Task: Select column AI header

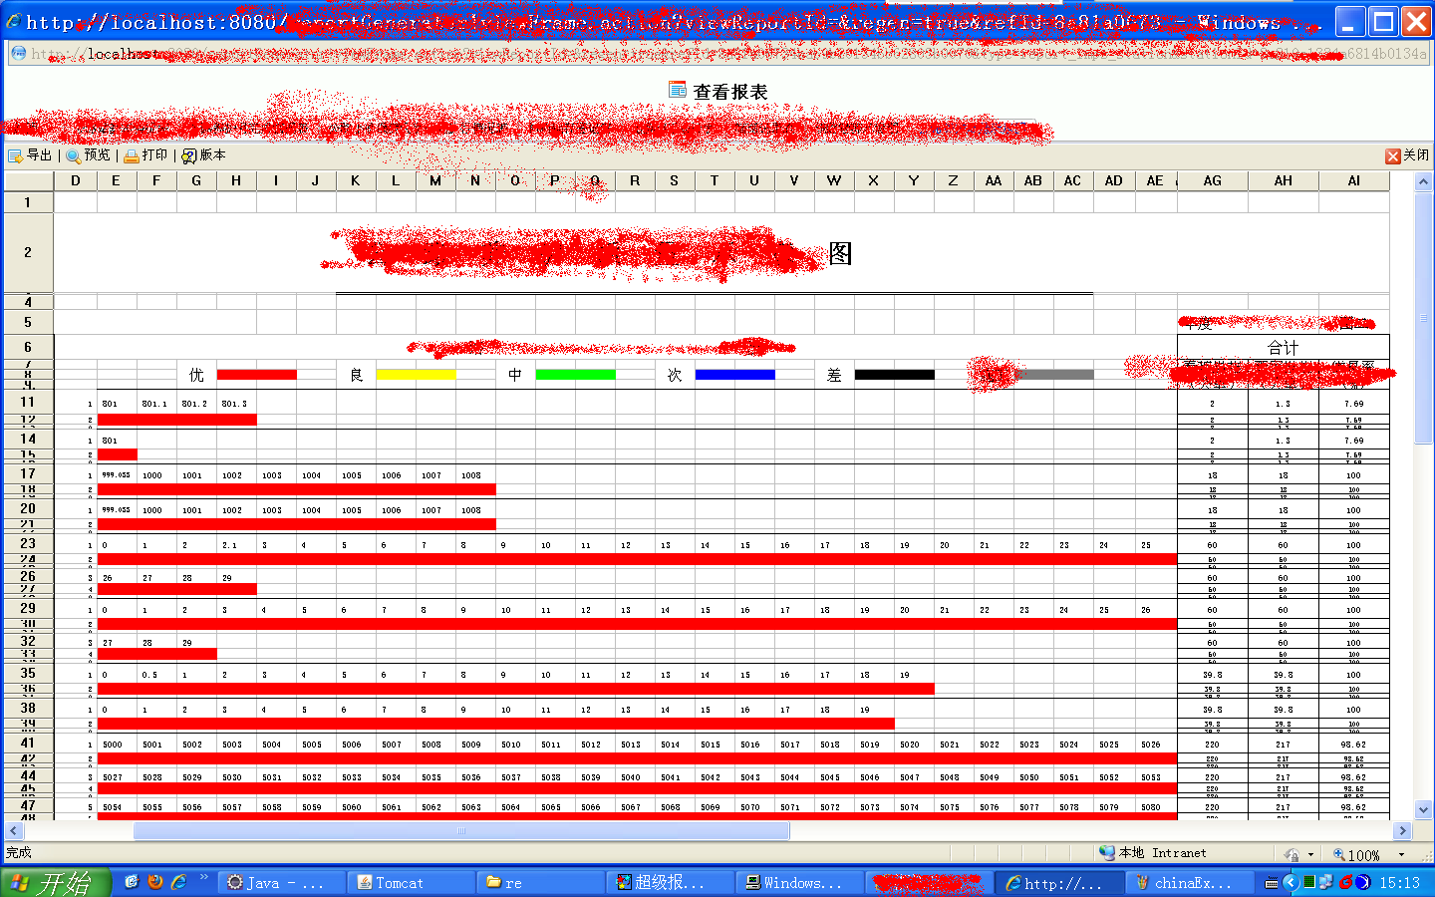Action: point(1353,180)
